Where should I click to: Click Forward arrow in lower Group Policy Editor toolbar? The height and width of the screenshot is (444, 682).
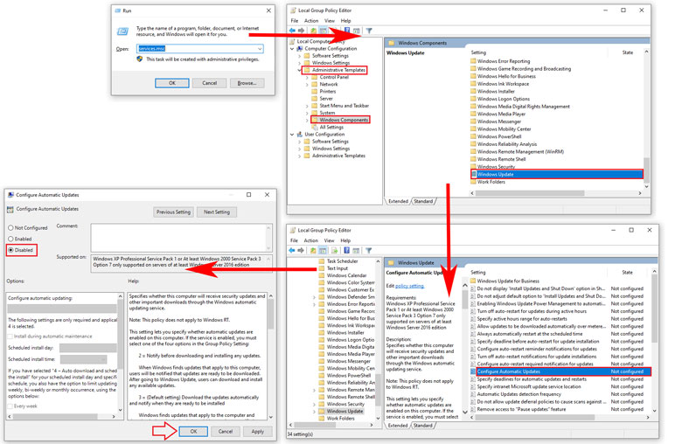[x=301, y=251]
